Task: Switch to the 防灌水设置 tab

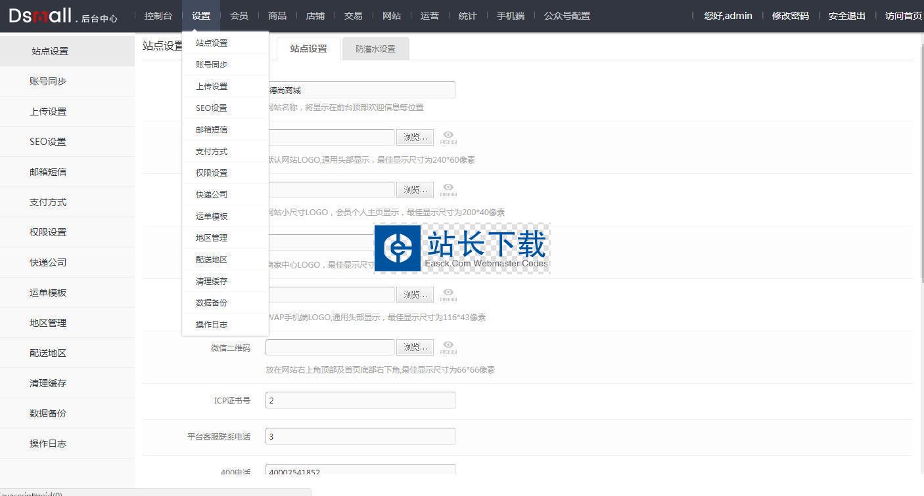Action: pyautogui.click(x=376, y=49)
